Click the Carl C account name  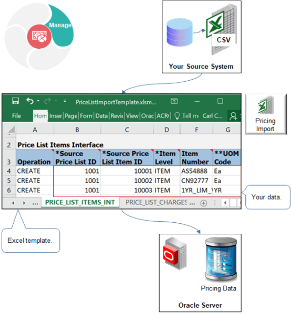click(212, 116)
